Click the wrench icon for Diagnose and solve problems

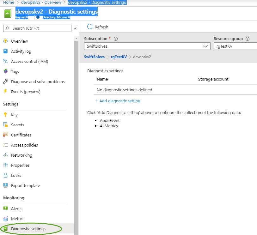(x=6, y=81)
